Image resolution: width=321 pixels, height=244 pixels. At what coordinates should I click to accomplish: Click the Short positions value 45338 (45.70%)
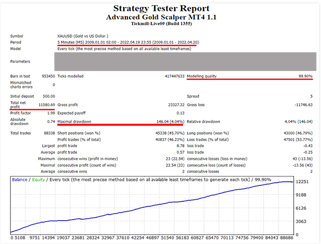tap(170, 133)
